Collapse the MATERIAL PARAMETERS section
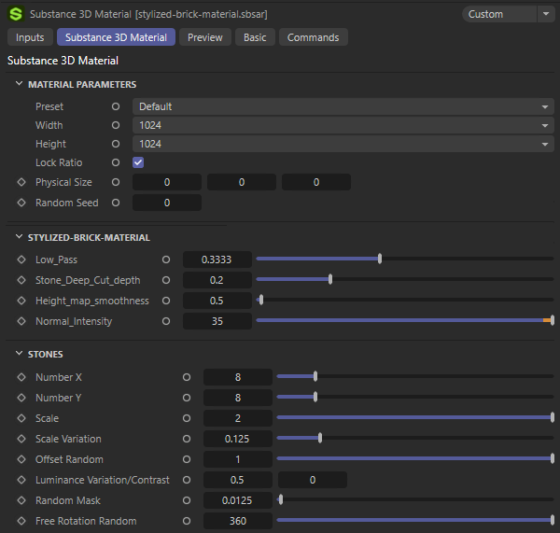This screenshot has height=533, width=560. tap(19, 84)
